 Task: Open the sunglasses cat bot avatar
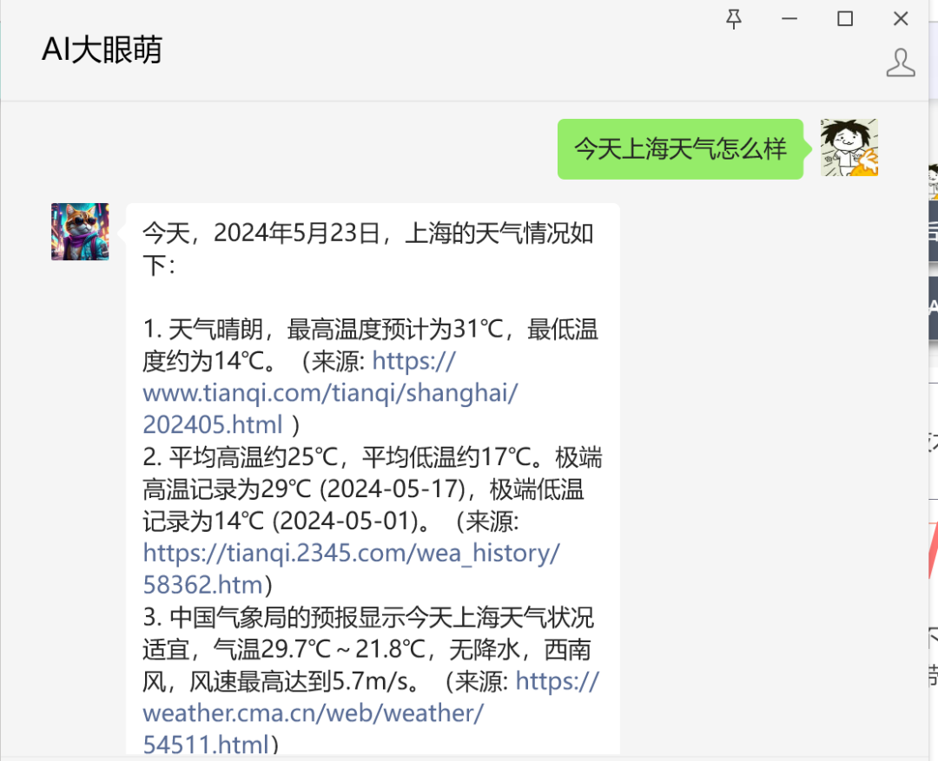pyautogui.click(x=80, y=232)
